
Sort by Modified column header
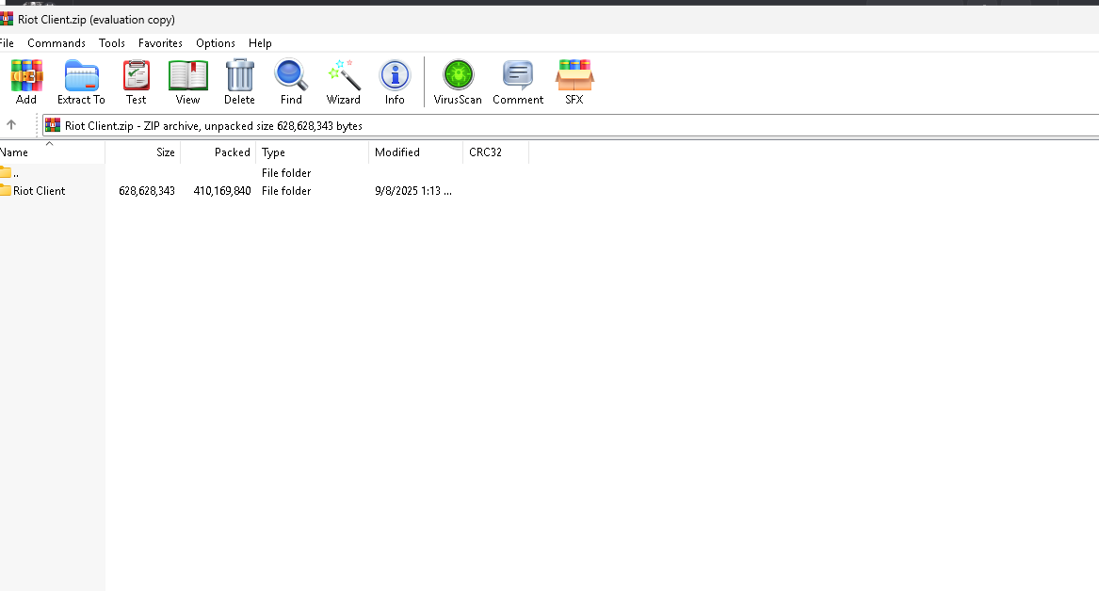click(415, 152)
